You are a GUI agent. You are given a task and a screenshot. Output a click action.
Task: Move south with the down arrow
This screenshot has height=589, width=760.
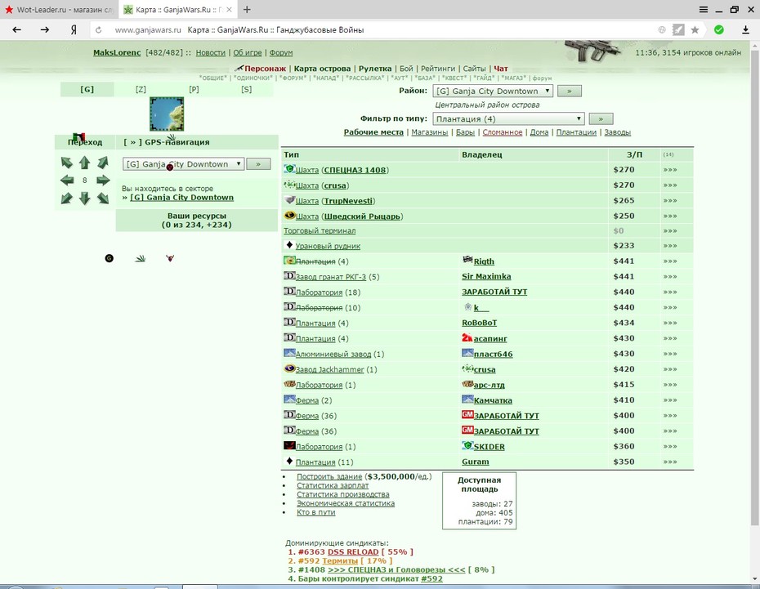(84, 199)
